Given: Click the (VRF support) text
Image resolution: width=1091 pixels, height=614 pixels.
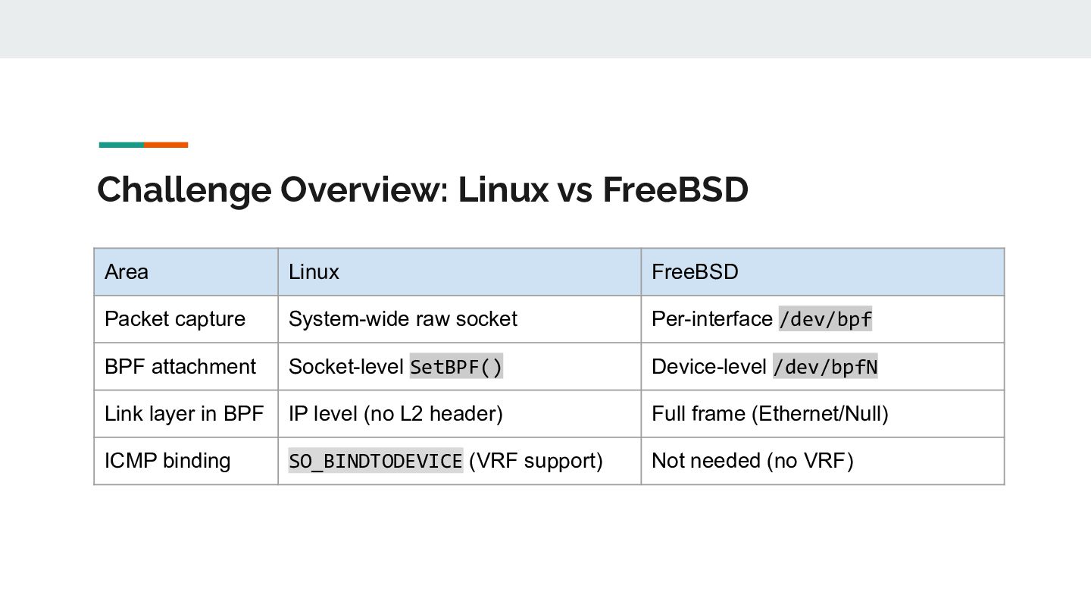Looking at the screenshot, I should coord(536,461).
